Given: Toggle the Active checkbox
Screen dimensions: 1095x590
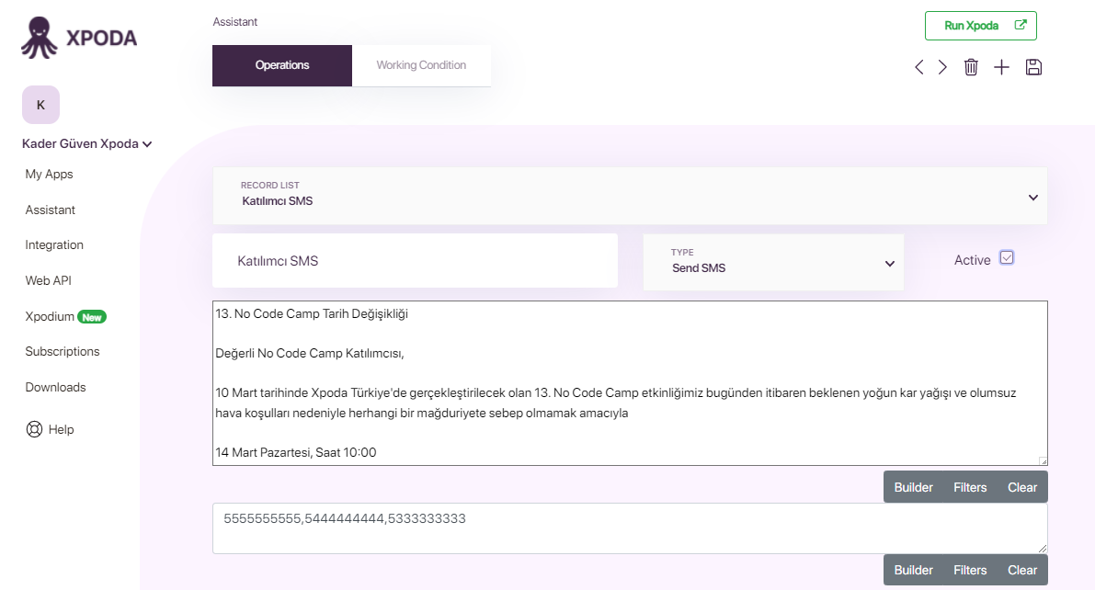Looking at the screenshot, I should 1007,257.
